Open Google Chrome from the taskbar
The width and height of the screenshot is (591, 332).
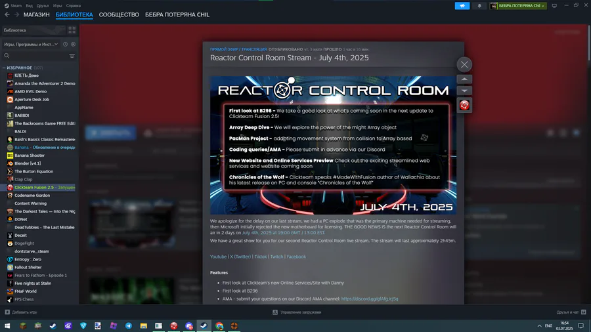[219, 325]
